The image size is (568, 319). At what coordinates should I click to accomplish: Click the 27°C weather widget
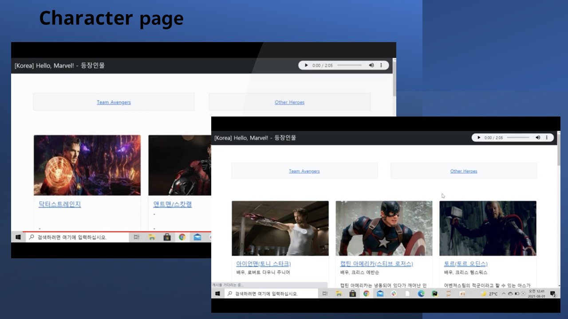point(489,294)
